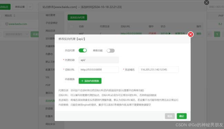This screenshot has height=129, width=224.
Task: Click the 运行中 status play icon
Action: point(170,33)
